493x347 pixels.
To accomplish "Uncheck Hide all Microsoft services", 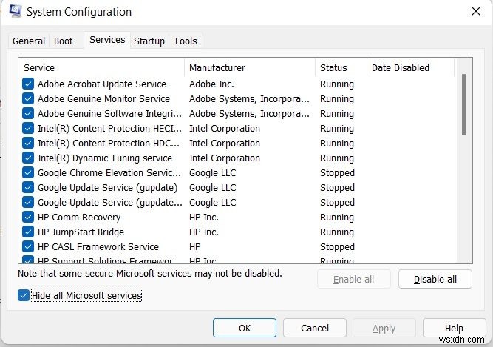I will pos(24,295).
